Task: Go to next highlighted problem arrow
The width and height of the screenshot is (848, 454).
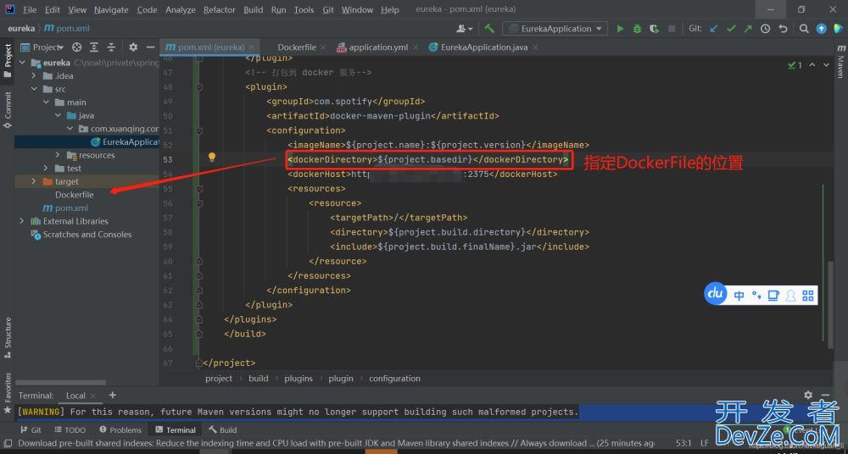Action: click(x=826, y=65)
